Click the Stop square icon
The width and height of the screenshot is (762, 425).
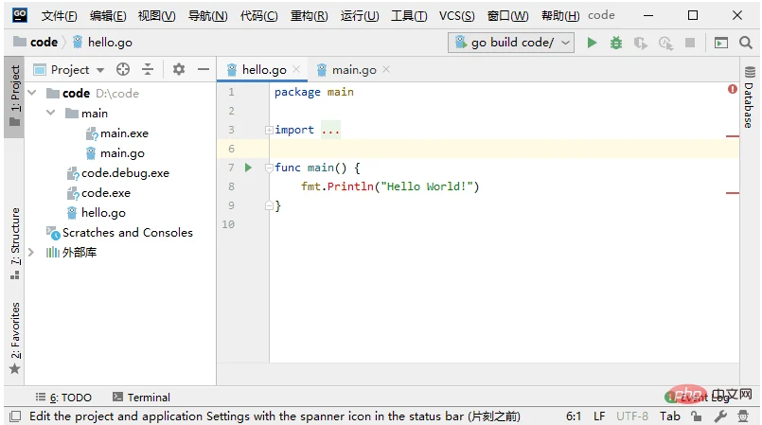point(690,43)
